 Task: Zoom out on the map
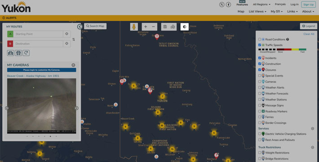click(153, 27)
